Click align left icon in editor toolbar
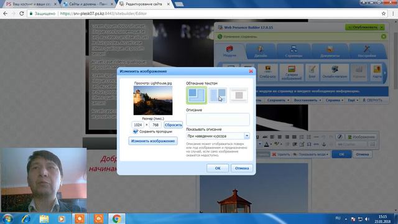This screenshot has height=224, width=398. click(272, 137)
